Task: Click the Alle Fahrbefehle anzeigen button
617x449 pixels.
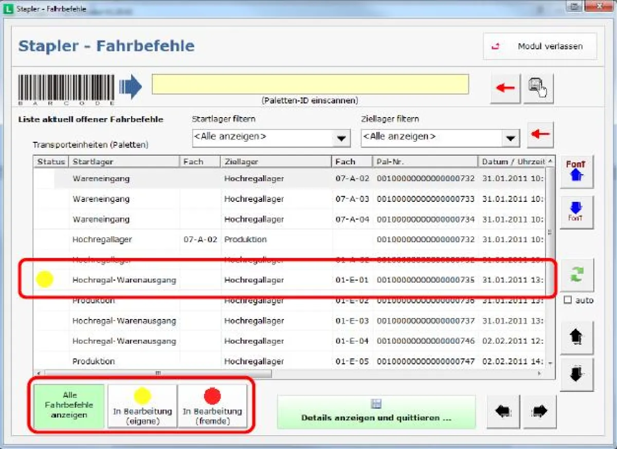Action: [x=67, y=406]
